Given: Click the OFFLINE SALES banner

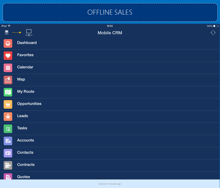Looking at the screenshot, I should (110, 12).
